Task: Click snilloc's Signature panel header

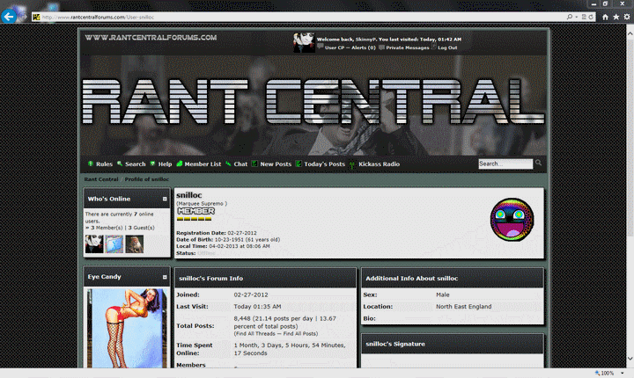Action: [x=452, y=344]
